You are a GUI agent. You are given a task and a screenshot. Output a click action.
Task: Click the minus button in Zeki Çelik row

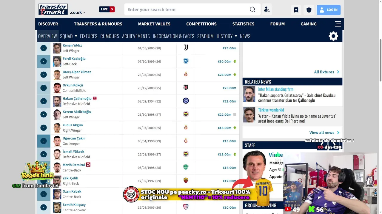pyautogui.click(x=44, y=181)
